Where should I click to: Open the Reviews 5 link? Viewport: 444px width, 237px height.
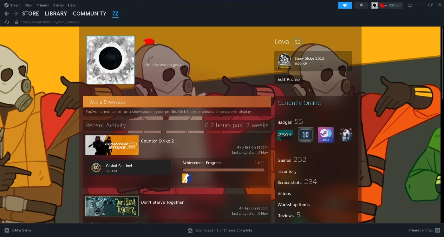(x=289, y=215)
